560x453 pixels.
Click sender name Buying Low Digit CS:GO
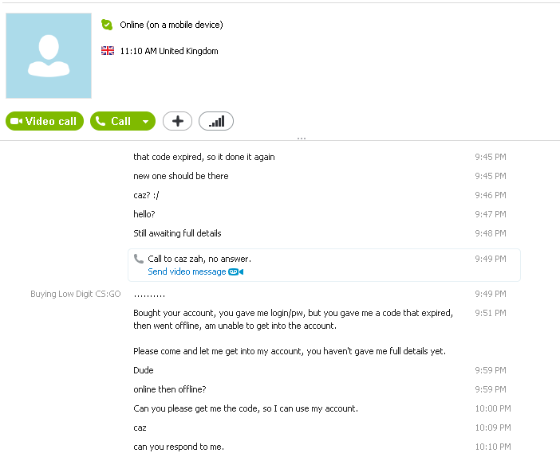[x=76, y=294]
